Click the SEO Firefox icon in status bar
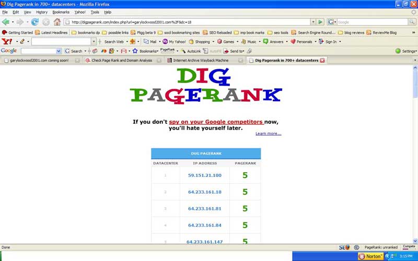The image size is (418, 261). 344,247
